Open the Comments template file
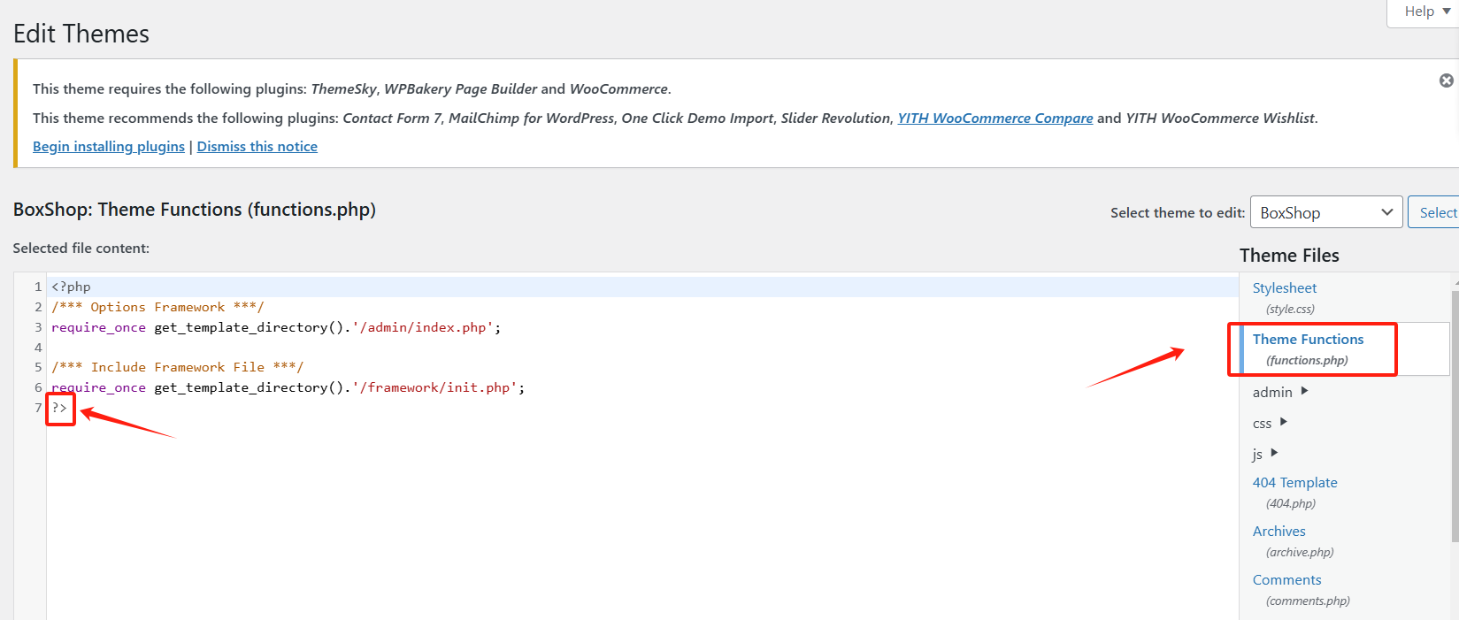This screenshot has width=1459, height=620. coord(1286,580)
